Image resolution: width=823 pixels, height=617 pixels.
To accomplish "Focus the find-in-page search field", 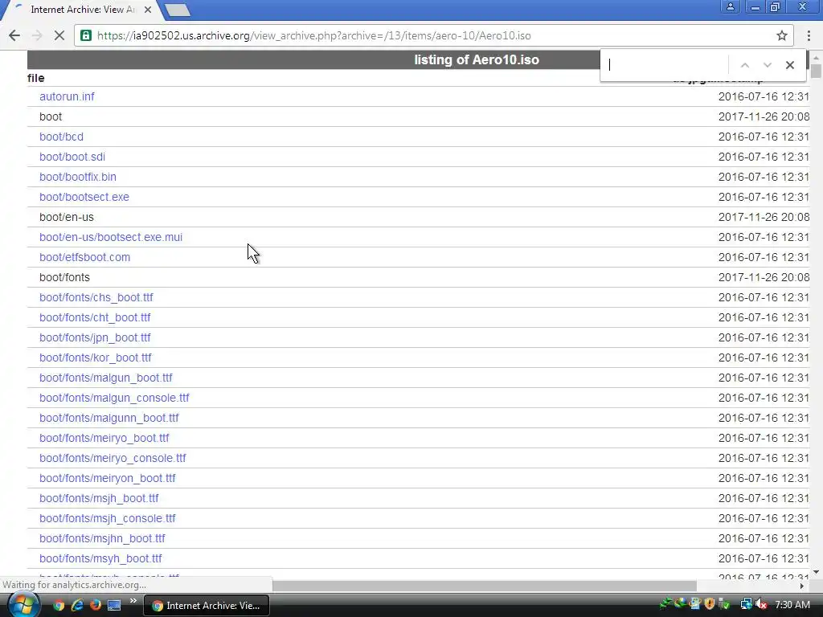I will coord(665,65).
